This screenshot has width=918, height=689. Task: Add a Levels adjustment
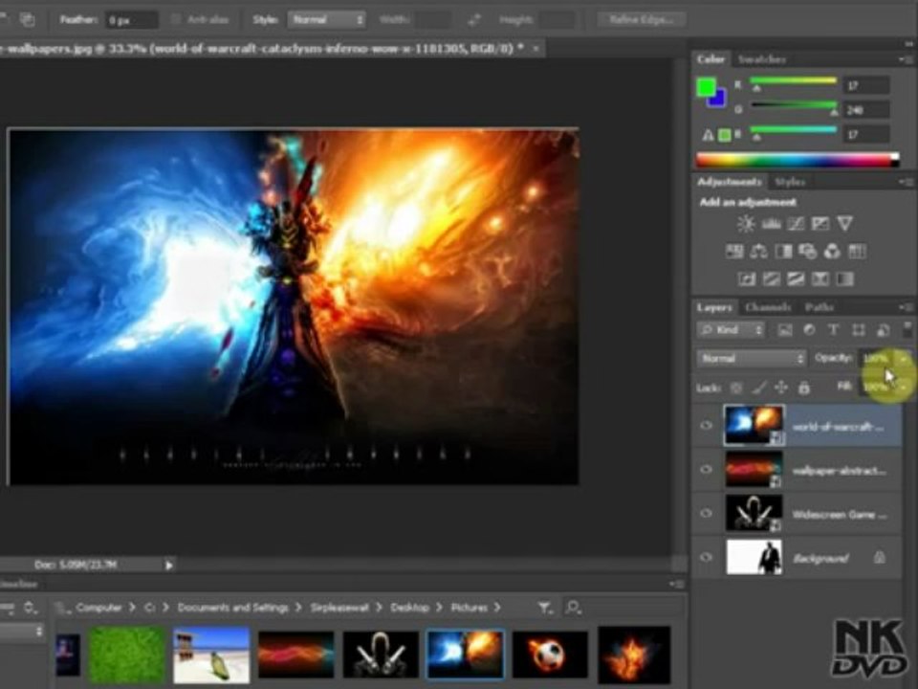[x=771, y=224]
